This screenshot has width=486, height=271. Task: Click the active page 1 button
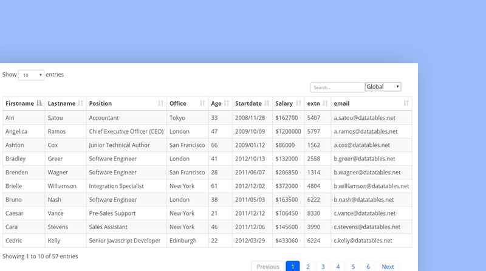(x=293, y=267)
